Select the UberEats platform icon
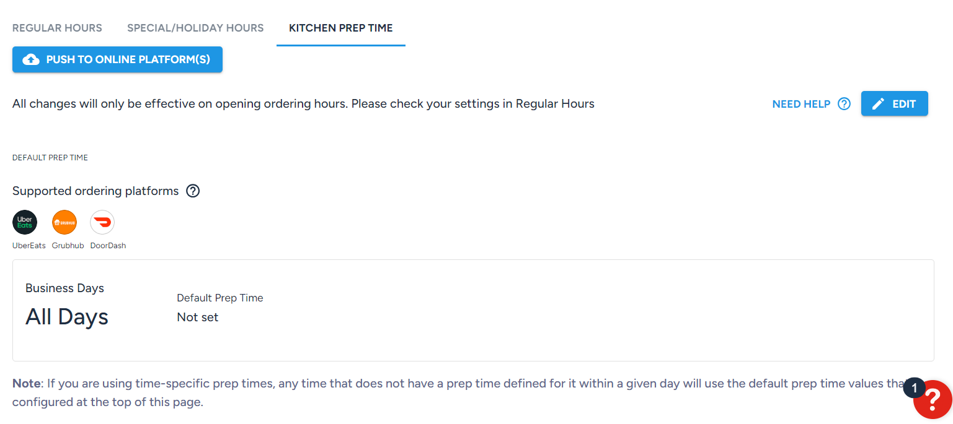The height and width of the screenshot is (424, 953). pos(25,222)
